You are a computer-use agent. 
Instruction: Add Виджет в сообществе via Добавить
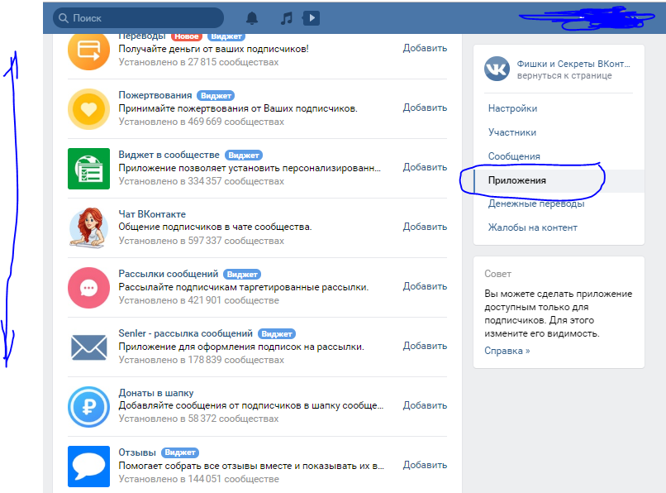(425, 167)
